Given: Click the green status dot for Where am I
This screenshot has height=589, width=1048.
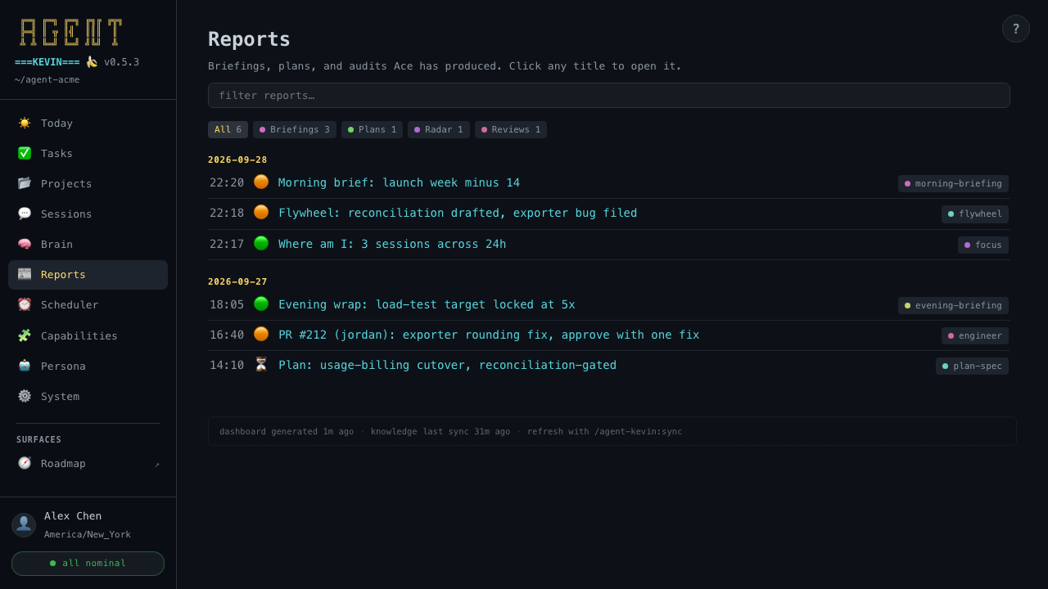Looking at the screenshot, I should [261, 243].
